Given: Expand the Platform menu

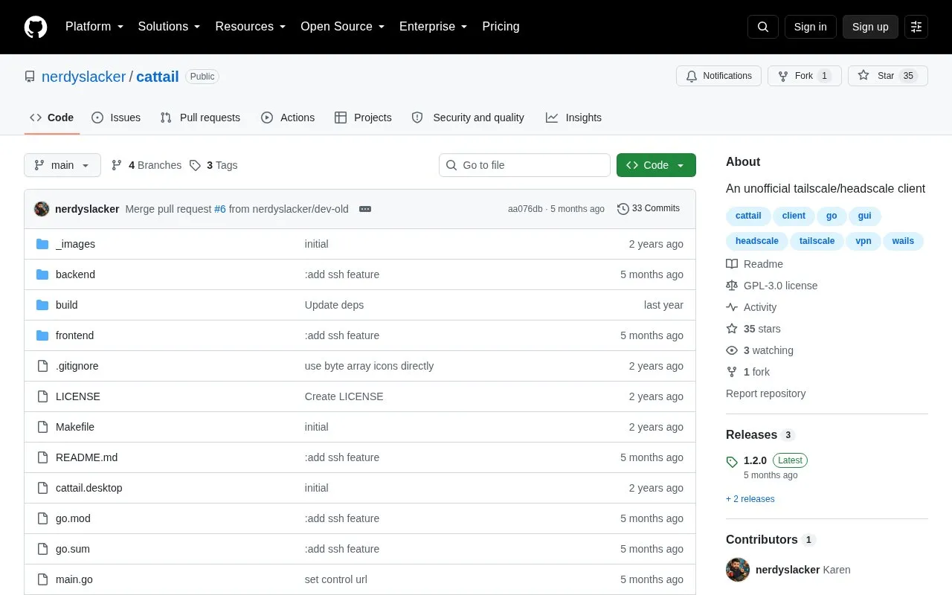Looking at the screenshot, I should pyautogui.click(x=94, y=27).
